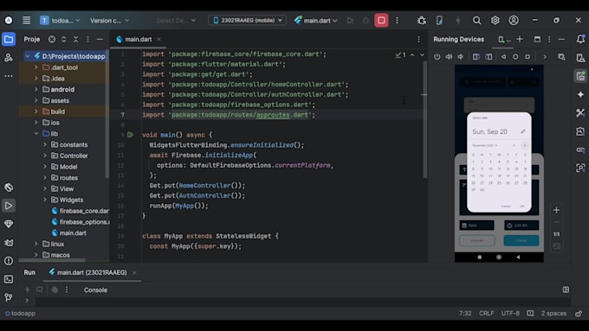
Task: Rotate device left icon
Action: pyautogui.click(x=476, y=56)
